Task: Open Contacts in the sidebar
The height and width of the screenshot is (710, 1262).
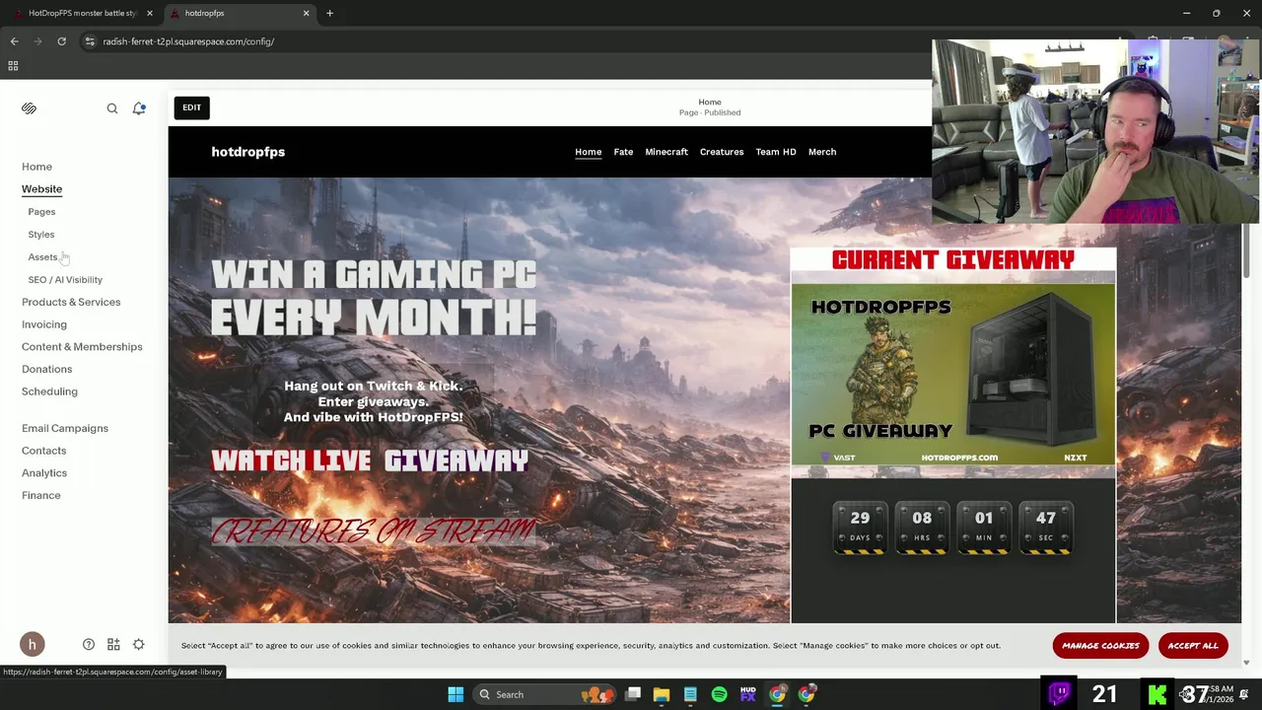Action: click(x=44, y=451)
